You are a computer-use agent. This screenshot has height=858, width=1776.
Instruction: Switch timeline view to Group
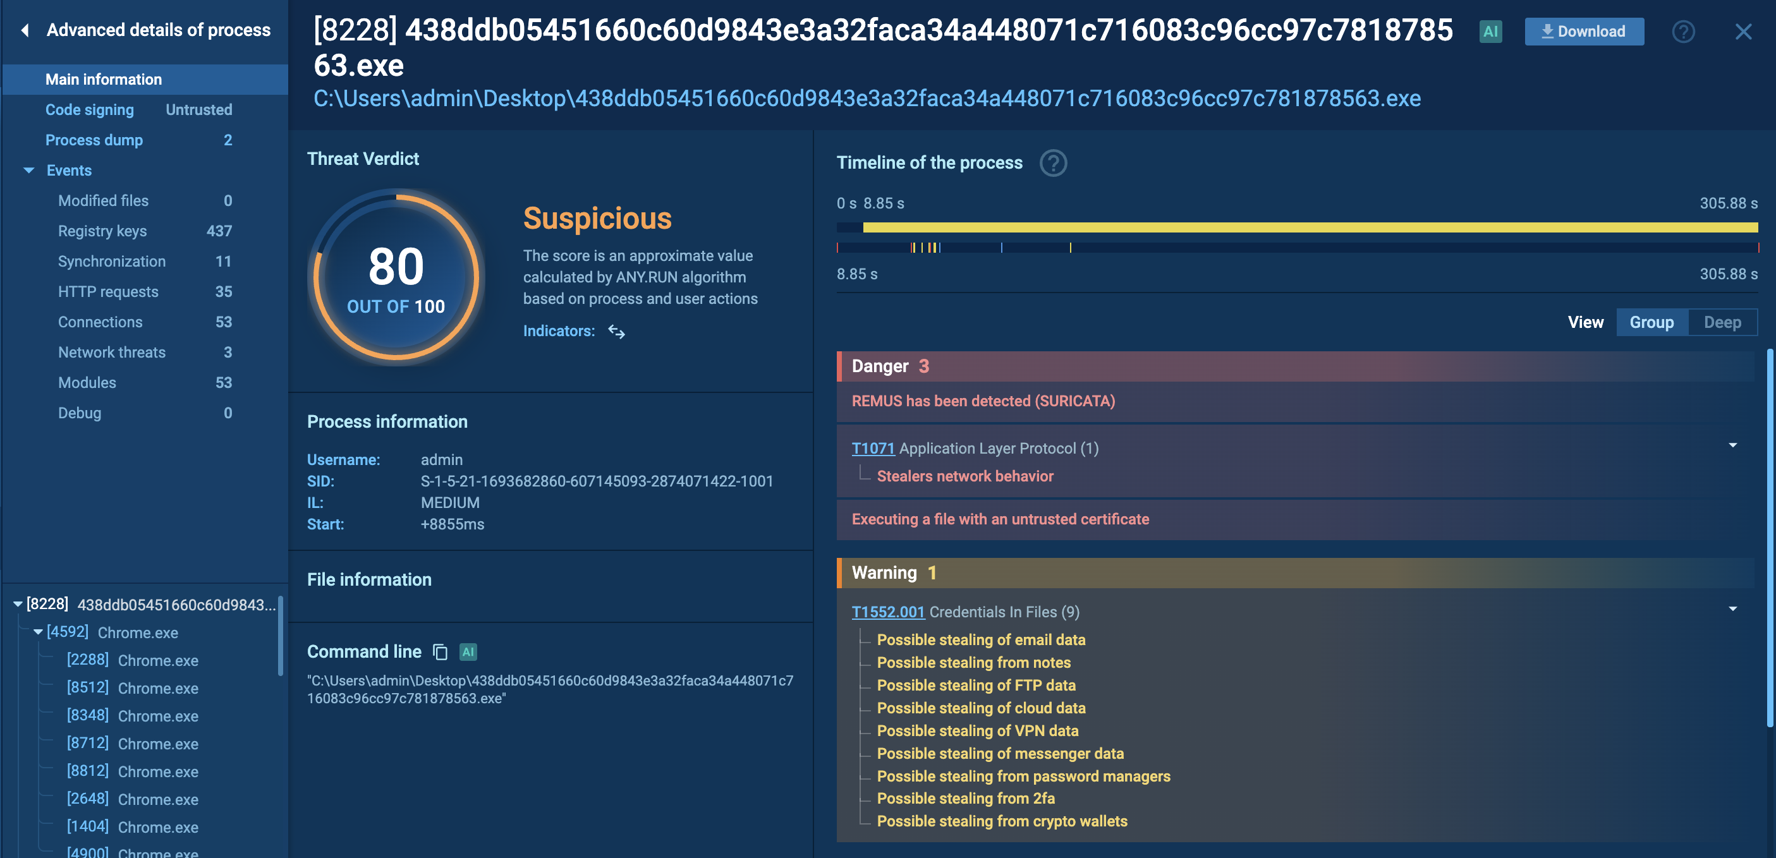point(1651,322)
